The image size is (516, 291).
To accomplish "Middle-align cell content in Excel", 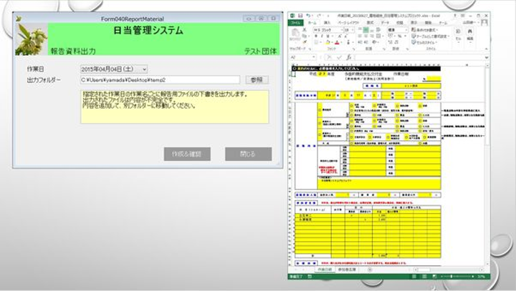I will (x=365, y=30).
